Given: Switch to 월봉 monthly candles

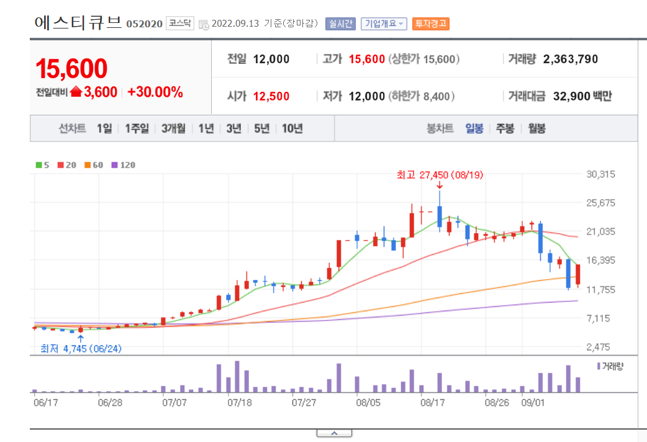Looking at the screenshot, I should coord(537,128).
